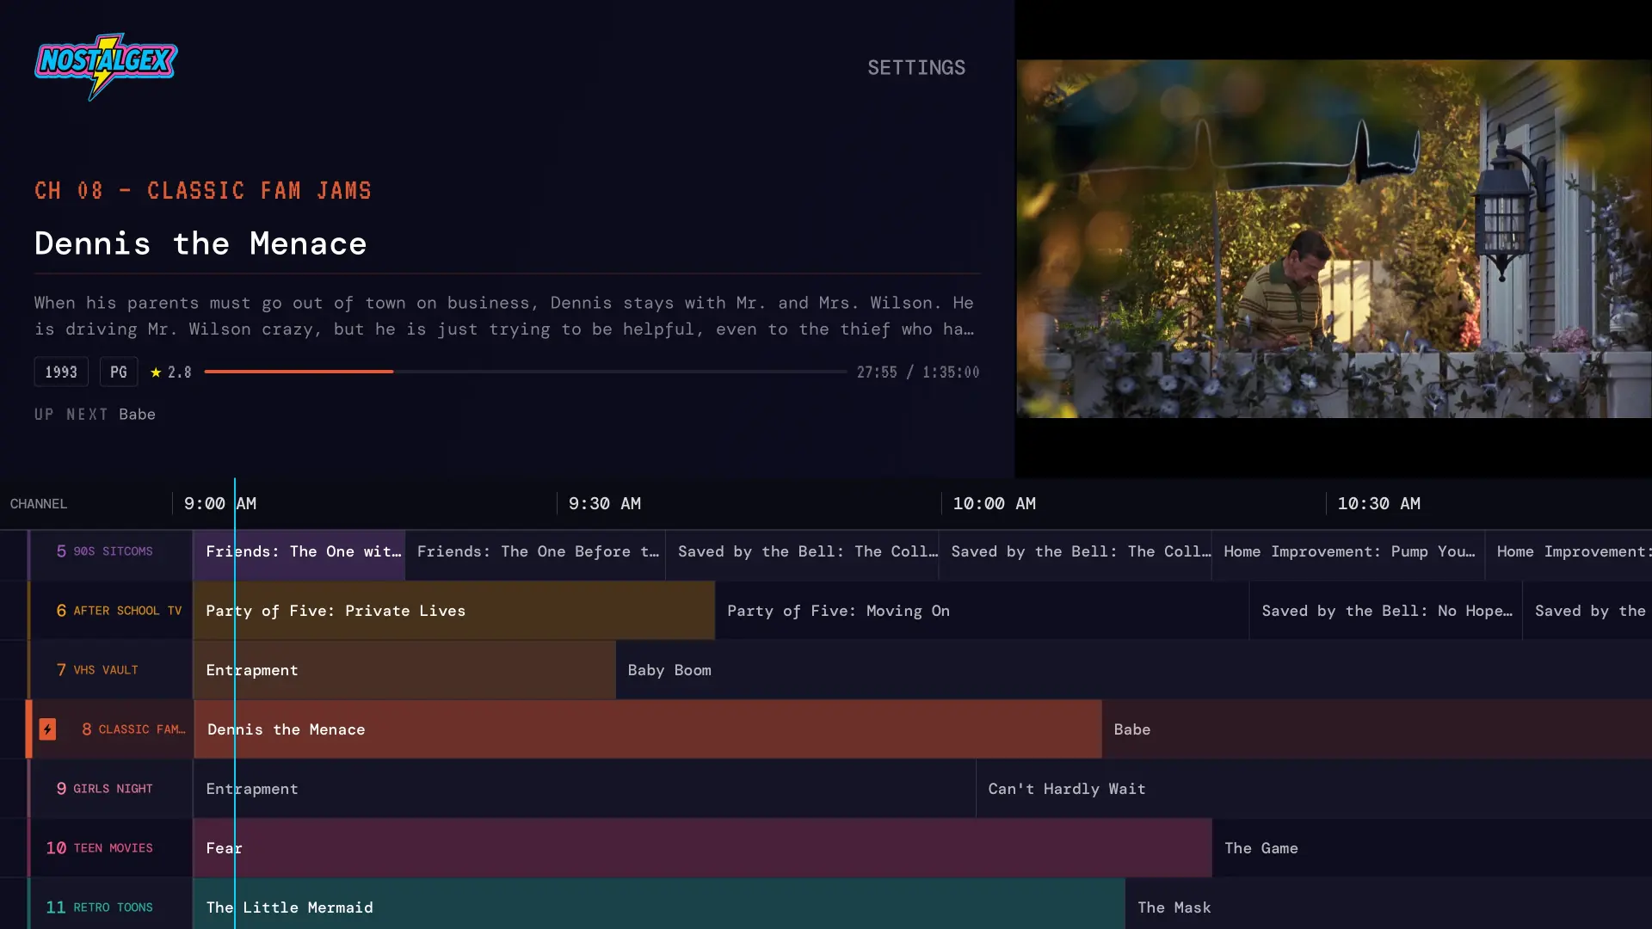Screen dimensions: 1652x929
Task: Click the Nostalgex lightning logo
Action: [x=106, y=66]
